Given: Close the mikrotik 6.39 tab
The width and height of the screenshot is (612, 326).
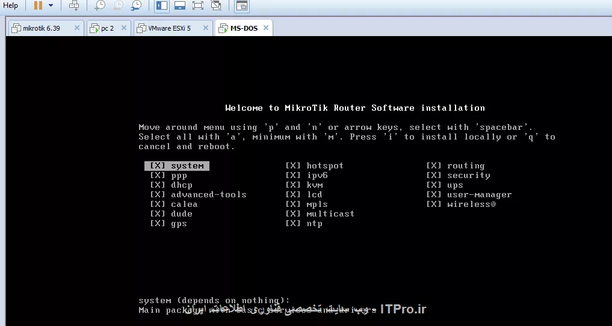Looking at the screenshot, I should click(x=77, y=28).
